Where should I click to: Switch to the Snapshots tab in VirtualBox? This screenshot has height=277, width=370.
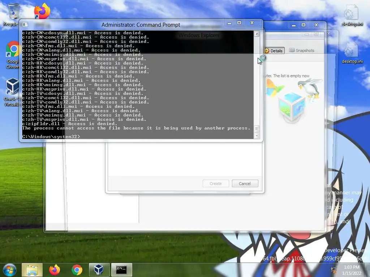coord(302,50)
